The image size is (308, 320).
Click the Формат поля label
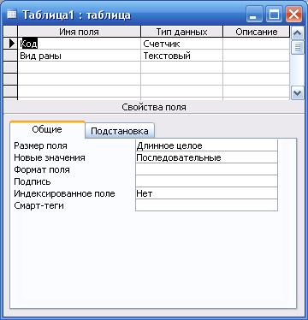(x=42, y=169)
